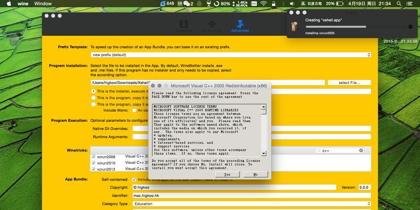Open Notification Center
Image resolution: width=420 pixels, height=210 pixels.
[x=409, y=4]
